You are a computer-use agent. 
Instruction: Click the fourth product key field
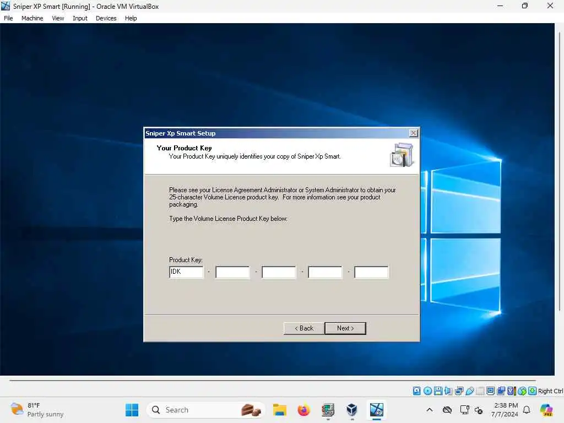[325, 272]
